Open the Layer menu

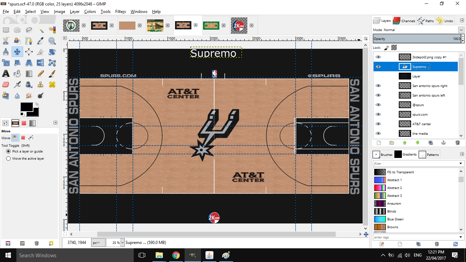pos(75,11)
